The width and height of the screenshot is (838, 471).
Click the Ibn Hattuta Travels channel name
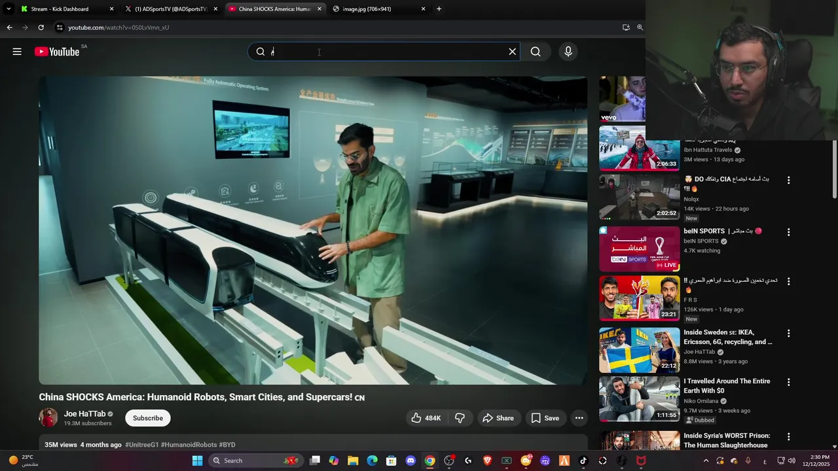pyautogui.click(x=708, y=150)
